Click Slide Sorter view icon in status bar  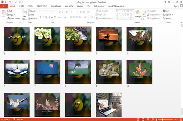point(143,119)
